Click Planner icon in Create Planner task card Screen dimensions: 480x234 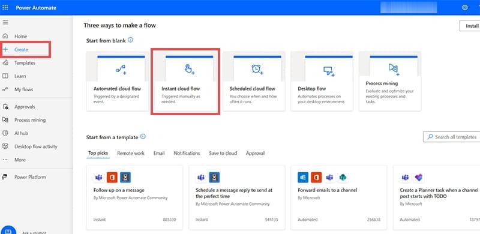418,178
